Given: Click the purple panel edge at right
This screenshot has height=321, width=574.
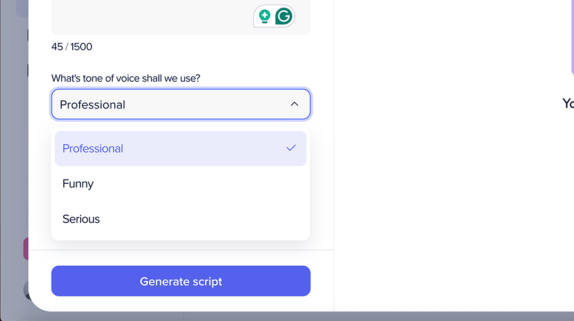Looking at the screenshot, I should pos(572,37).
